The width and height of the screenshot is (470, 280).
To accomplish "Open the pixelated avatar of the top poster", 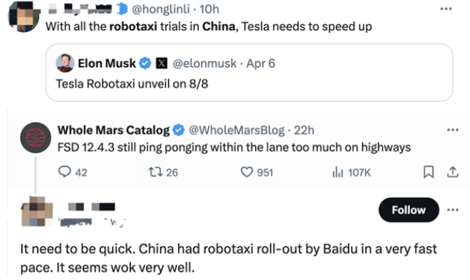I will [23, 16].
